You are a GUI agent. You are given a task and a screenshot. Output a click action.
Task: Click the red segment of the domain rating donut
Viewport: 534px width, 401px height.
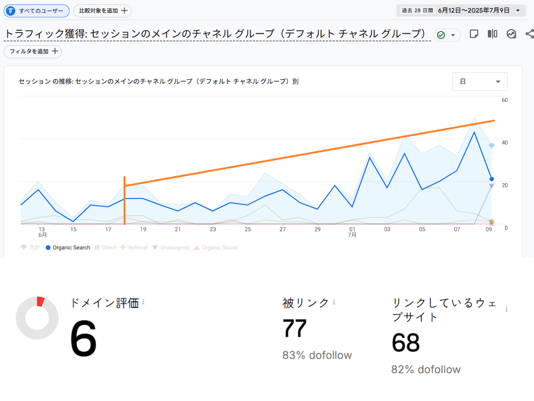(40, 302)
